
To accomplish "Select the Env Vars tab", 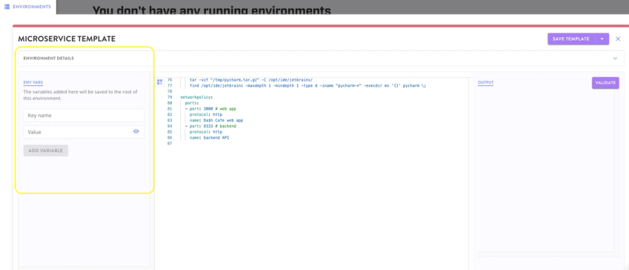I will [x=33, y=83].
